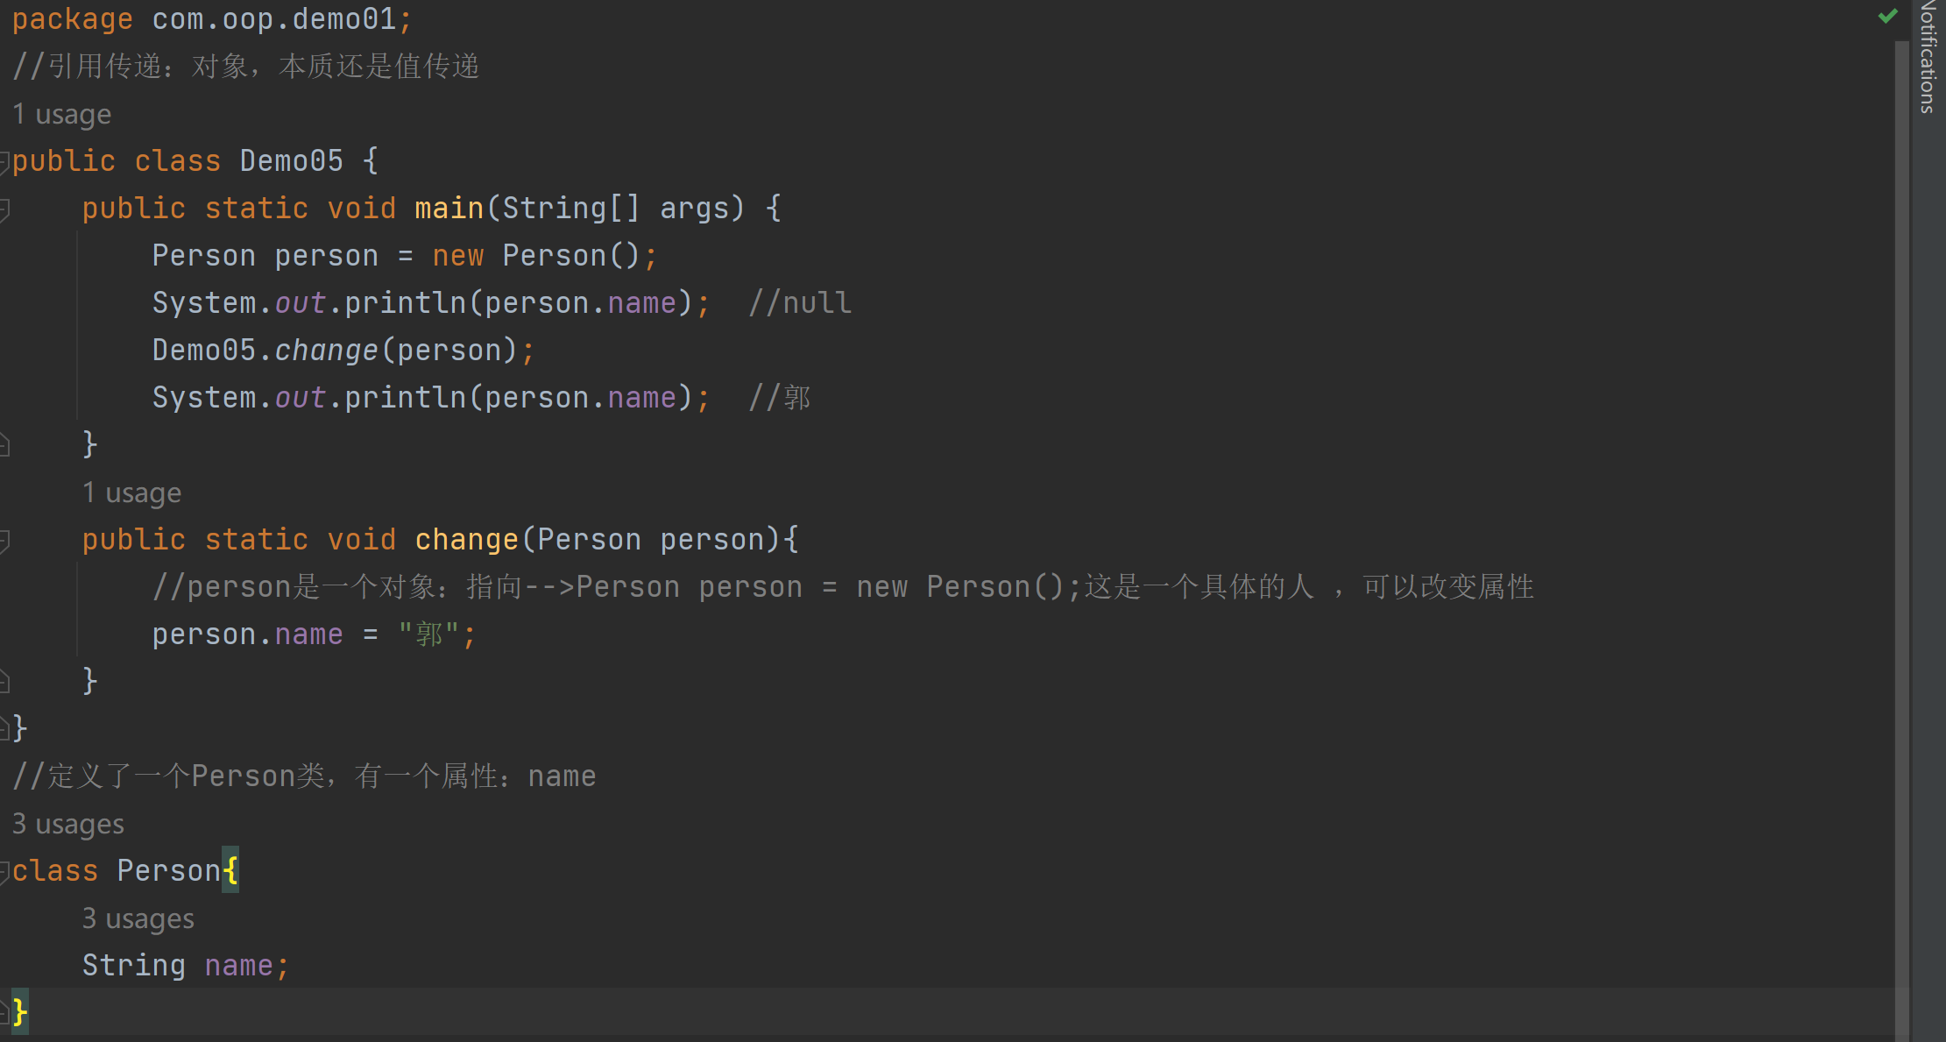Viewport: 1946px width, 1042px height.
Task: Click fold end marker of change method
Action: [x=4, y=681]
